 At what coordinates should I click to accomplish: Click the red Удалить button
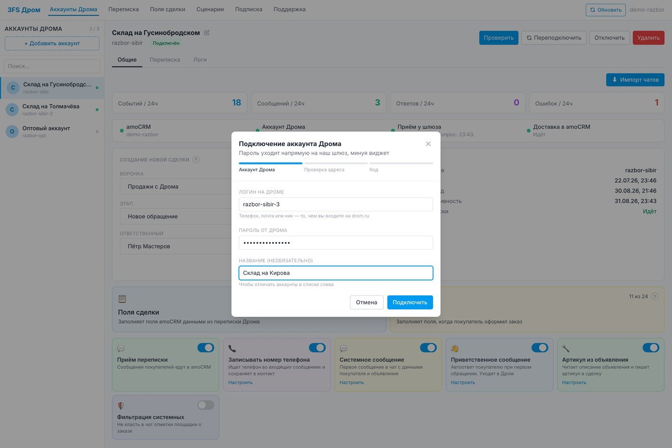click(x=649, y=38)
